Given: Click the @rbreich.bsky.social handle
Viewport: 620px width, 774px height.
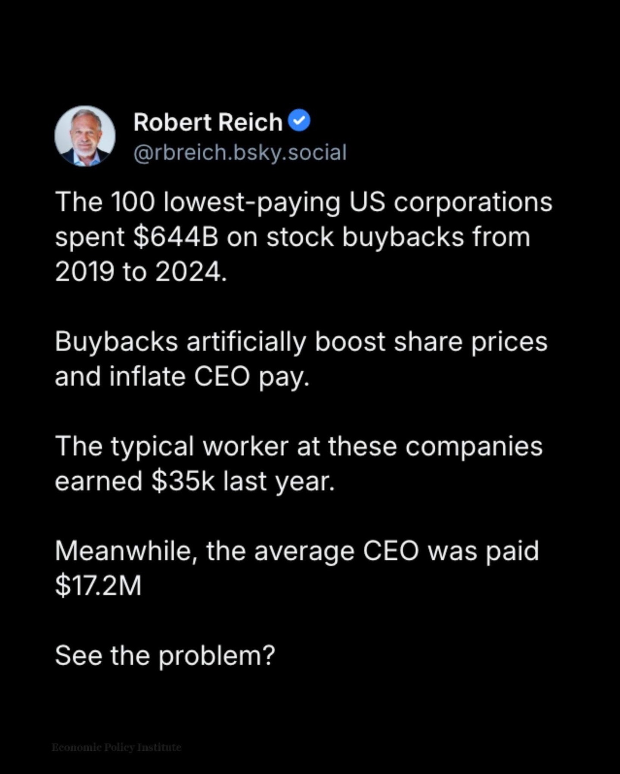Looking at the screenshot, I should (x=240, y=153).
